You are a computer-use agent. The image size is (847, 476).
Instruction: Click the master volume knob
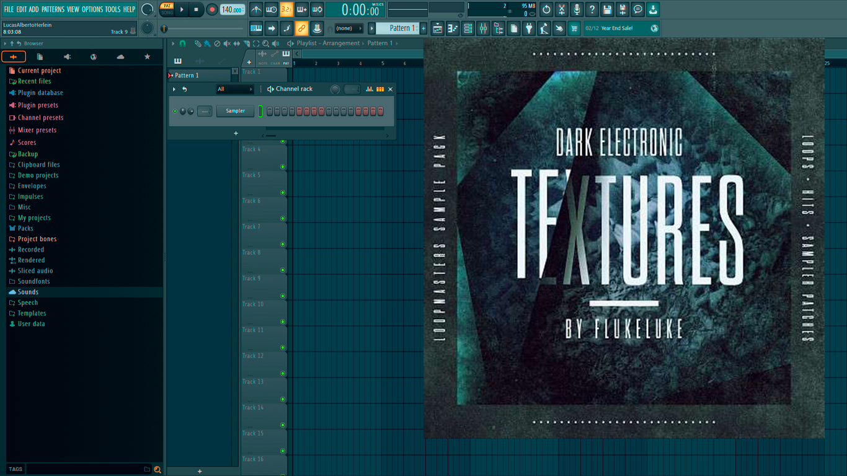[x=147, y=9]
